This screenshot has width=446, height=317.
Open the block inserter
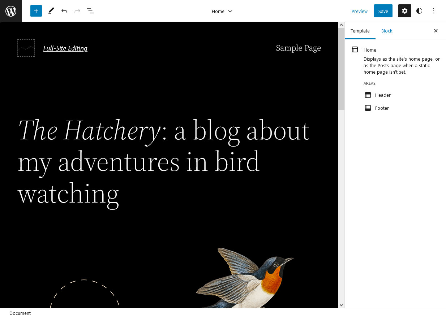pyautogui.click(x=36, y=11)
